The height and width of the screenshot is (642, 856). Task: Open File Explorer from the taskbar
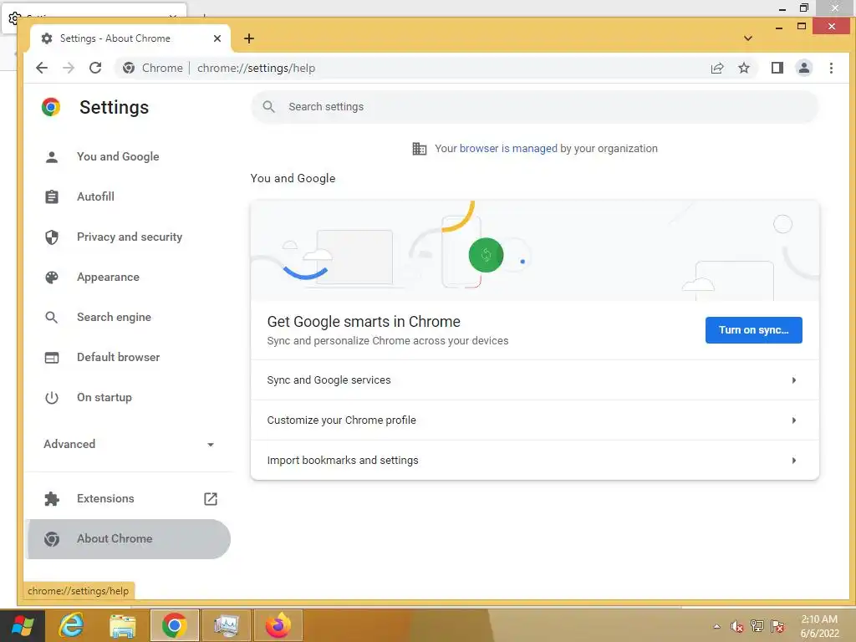pyautogui.click(x=123, y=625)
